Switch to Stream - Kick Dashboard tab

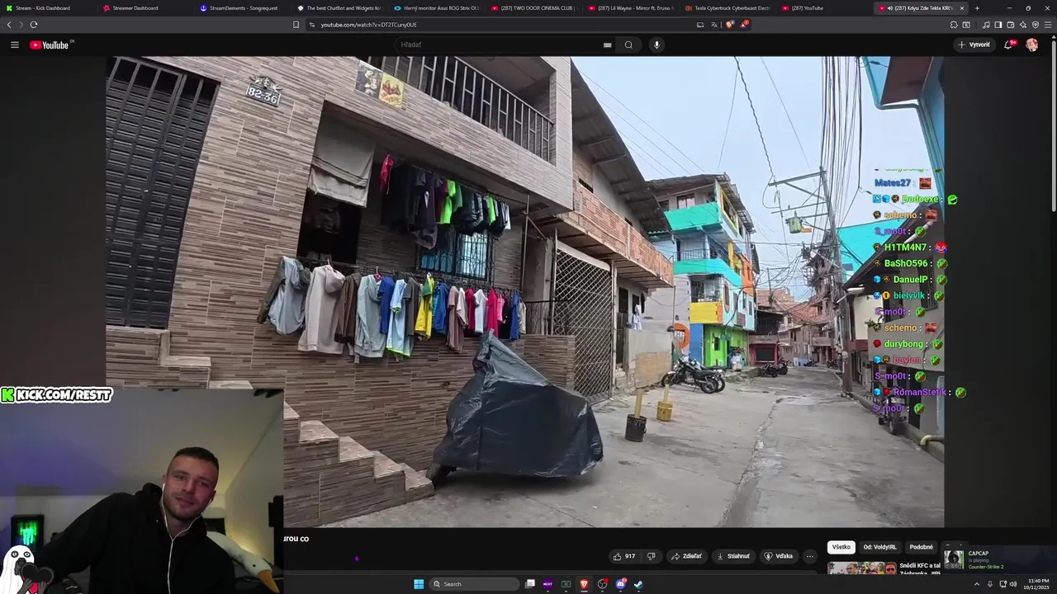(49, 8)
